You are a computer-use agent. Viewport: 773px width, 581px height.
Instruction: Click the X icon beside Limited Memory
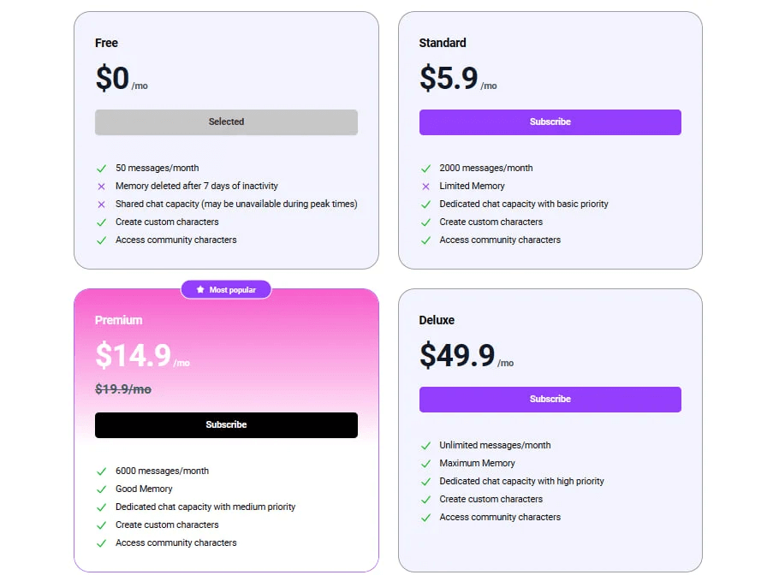426,186
